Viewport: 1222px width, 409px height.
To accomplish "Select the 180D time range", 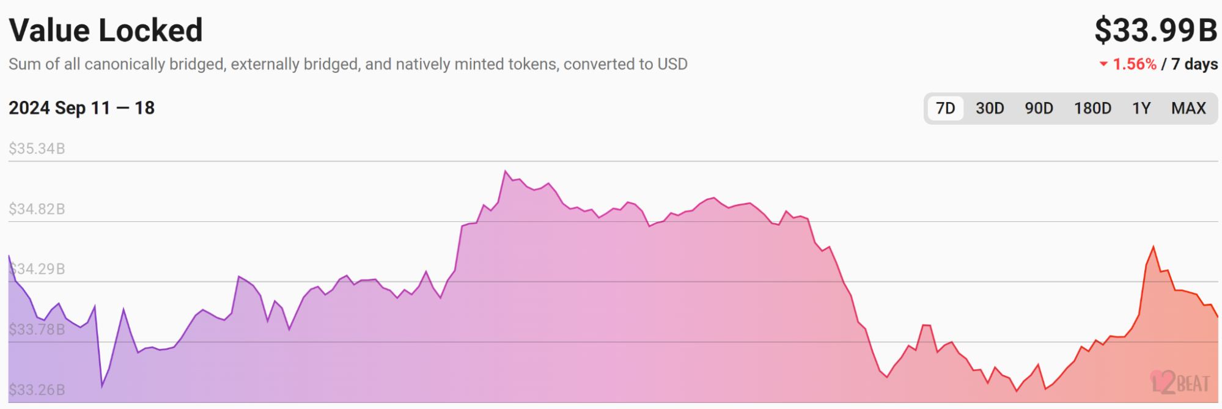I will 1092,108.
